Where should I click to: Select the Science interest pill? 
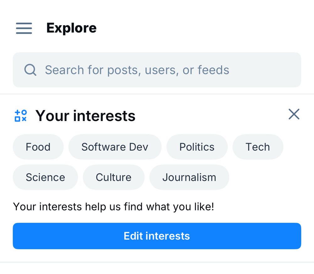coord(45,177)
